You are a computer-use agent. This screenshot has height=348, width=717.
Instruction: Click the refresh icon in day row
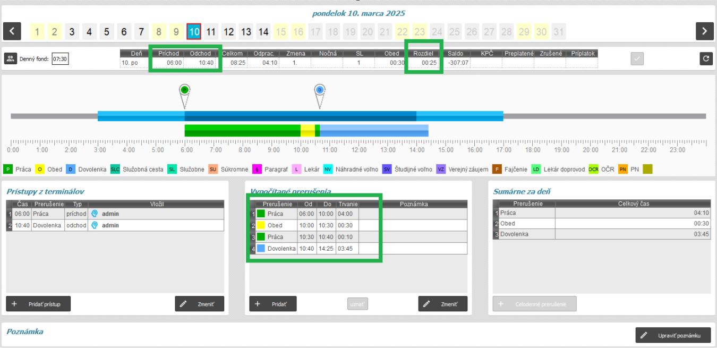tap(705, 58)
